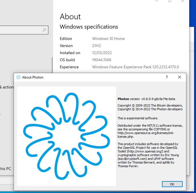Click the "Windows 10 Home" edition value
Screen dimensions: 196x193
pyautogui.click(x=108, y=39)
